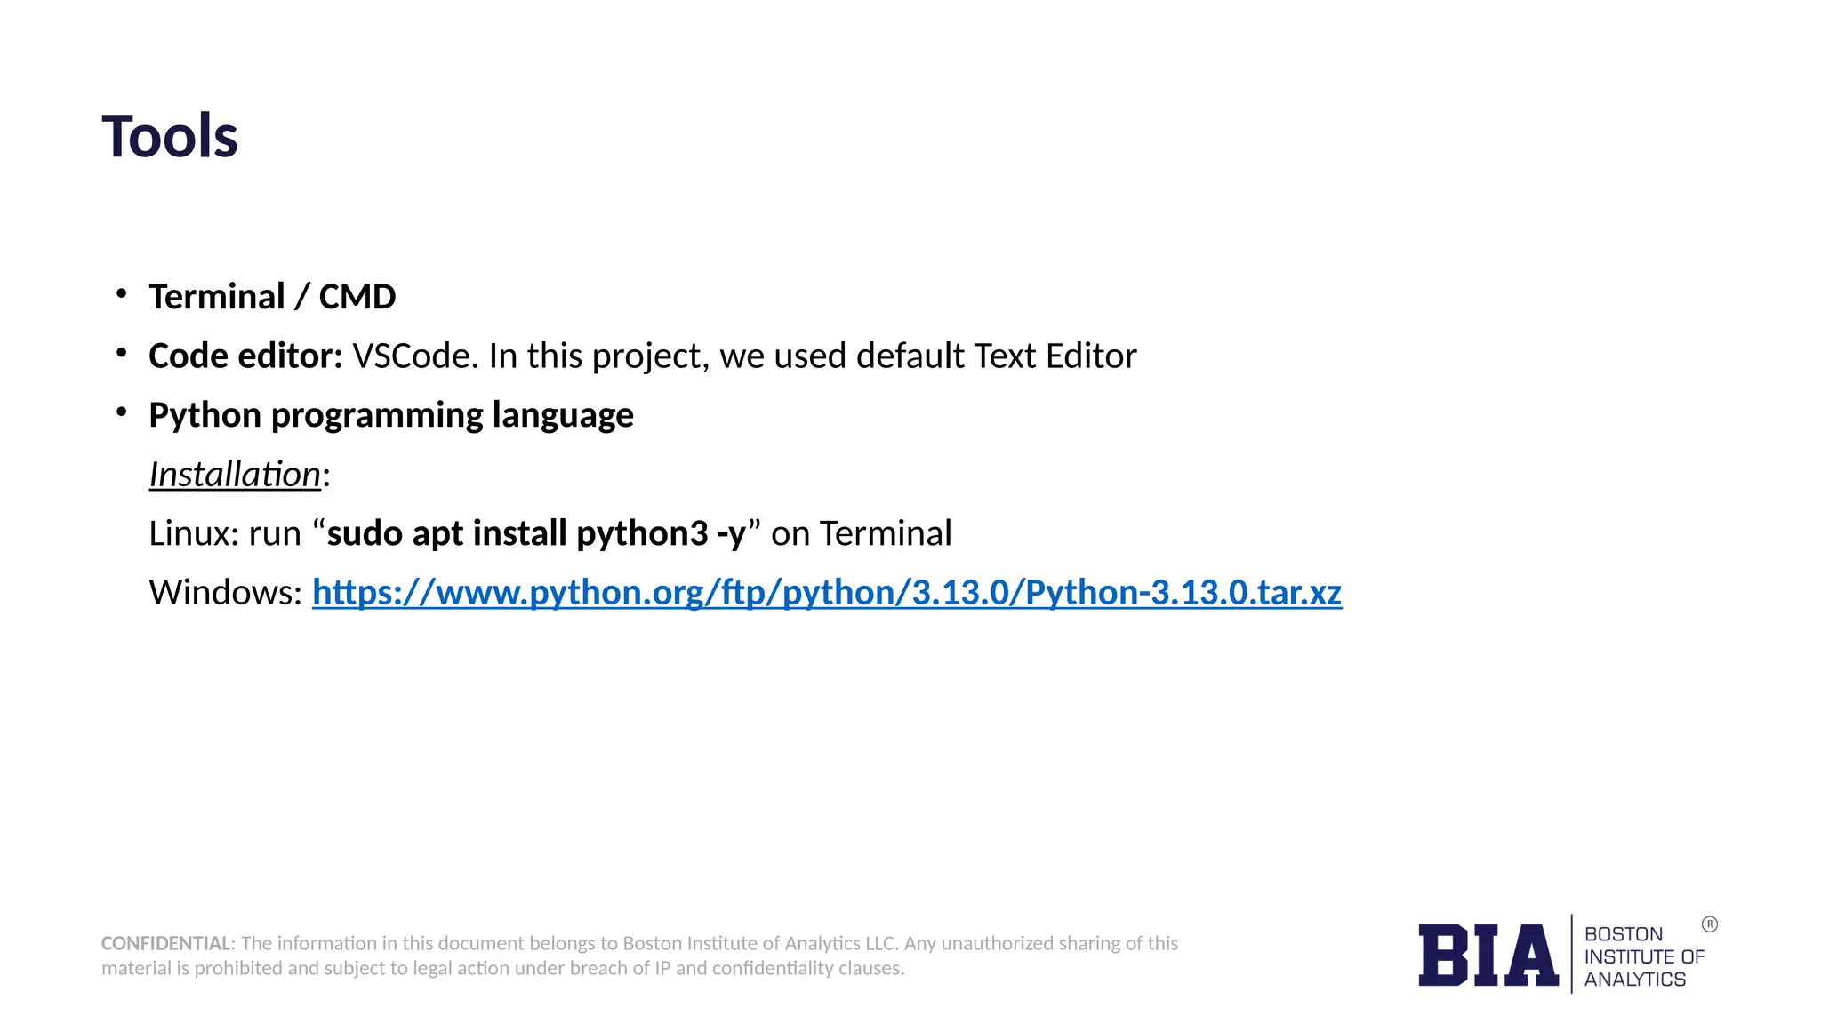Click the bullet dot before Python programming language
The image size is (1821, 1024).
122,412
